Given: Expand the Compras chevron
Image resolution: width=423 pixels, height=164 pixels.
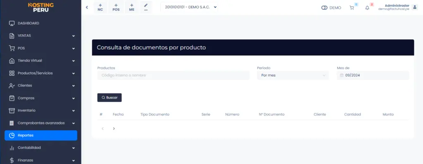Looking at the screenshot, I should pos(74,98).
